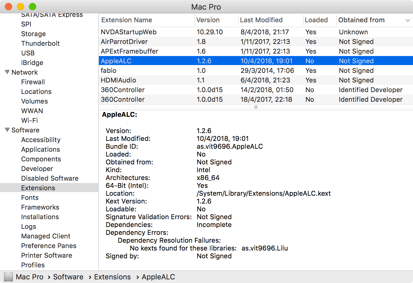413x283 pixels.
Task: Select Mac Pro label in path bar
Action: pyautogui.click(x=30, y=277)
